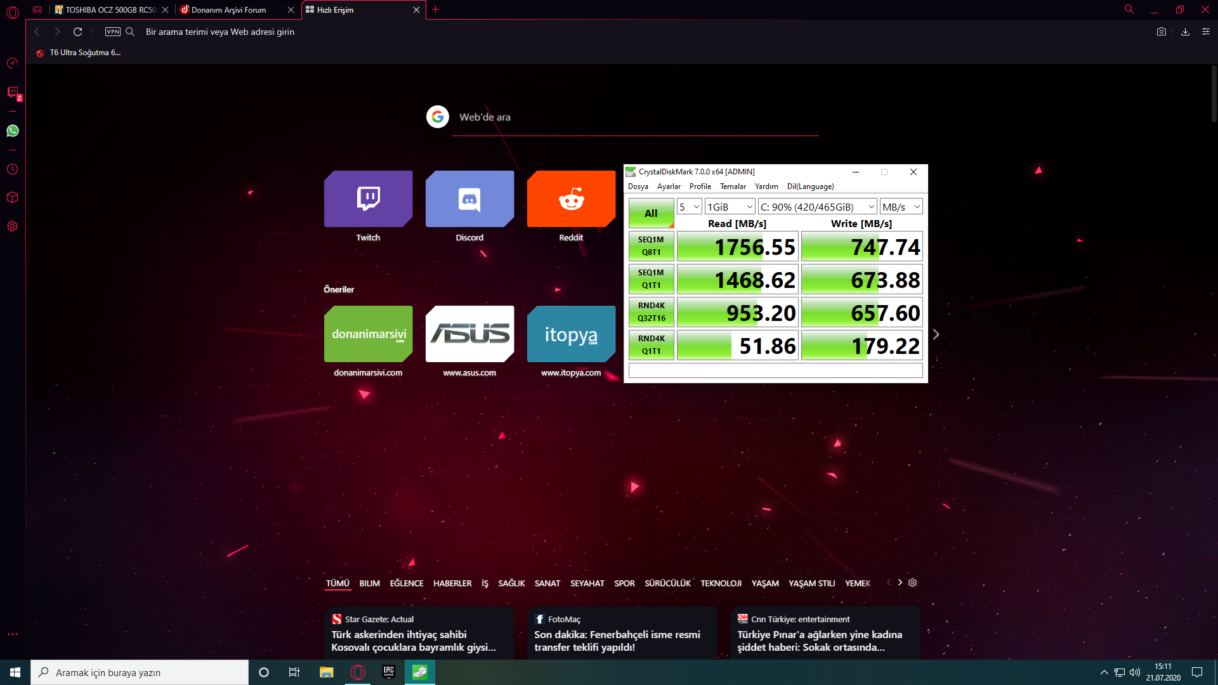Click the Opera taskbar icon
This screenshot has height=685, width=1218.
358,672
